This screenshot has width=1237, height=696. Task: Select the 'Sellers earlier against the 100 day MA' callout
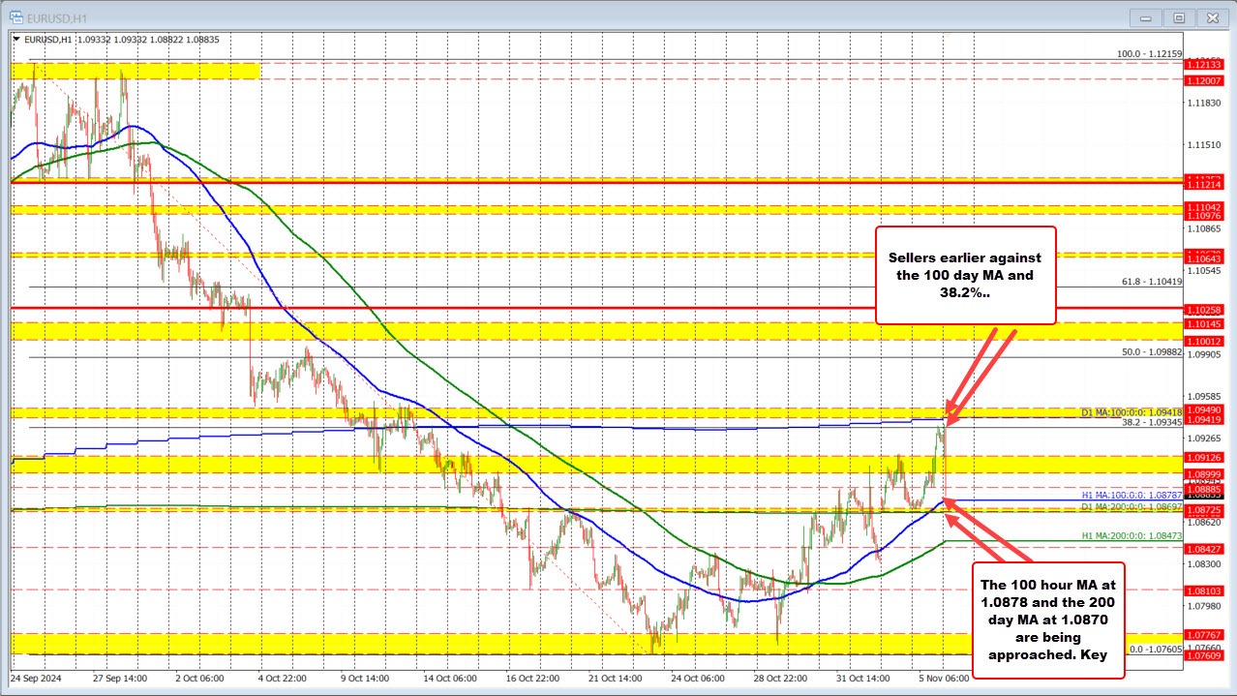pos(965,274)
